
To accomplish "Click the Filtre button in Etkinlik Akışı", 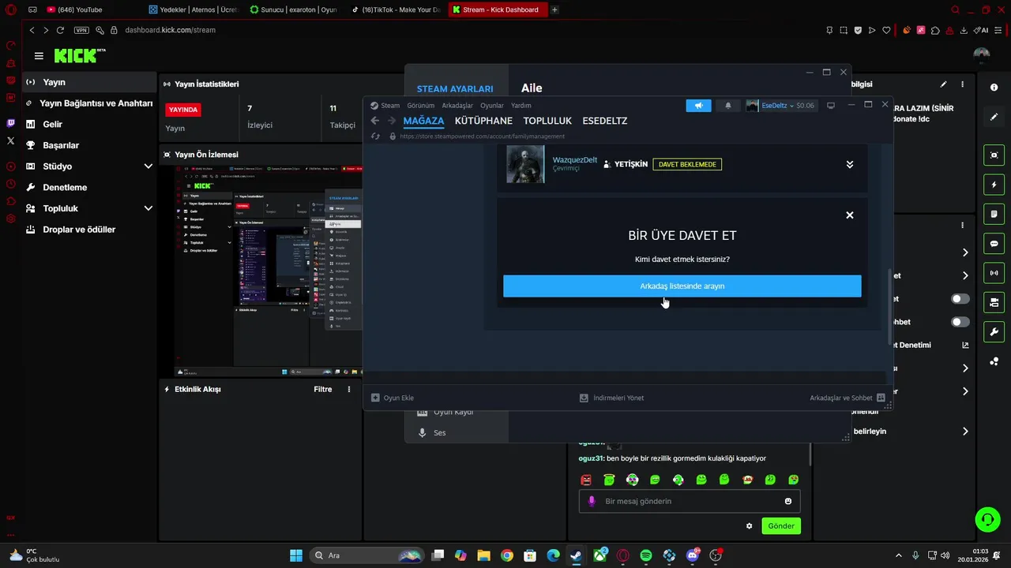I will click(x=322, y=389).
